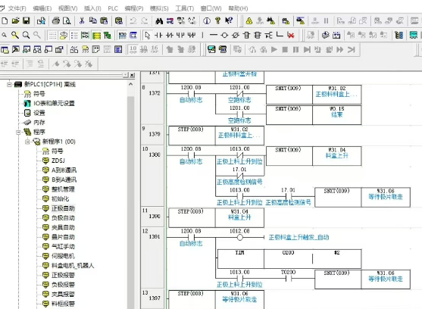The height and width of the screenshot is (309, 422).
Task: Close the project workspace panel
Action: click(132, 75)
